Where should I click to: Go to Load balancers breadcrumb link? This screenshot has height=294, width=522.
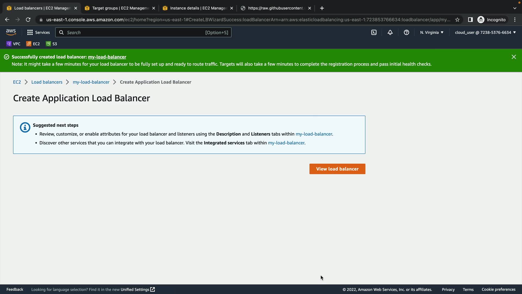47,82
